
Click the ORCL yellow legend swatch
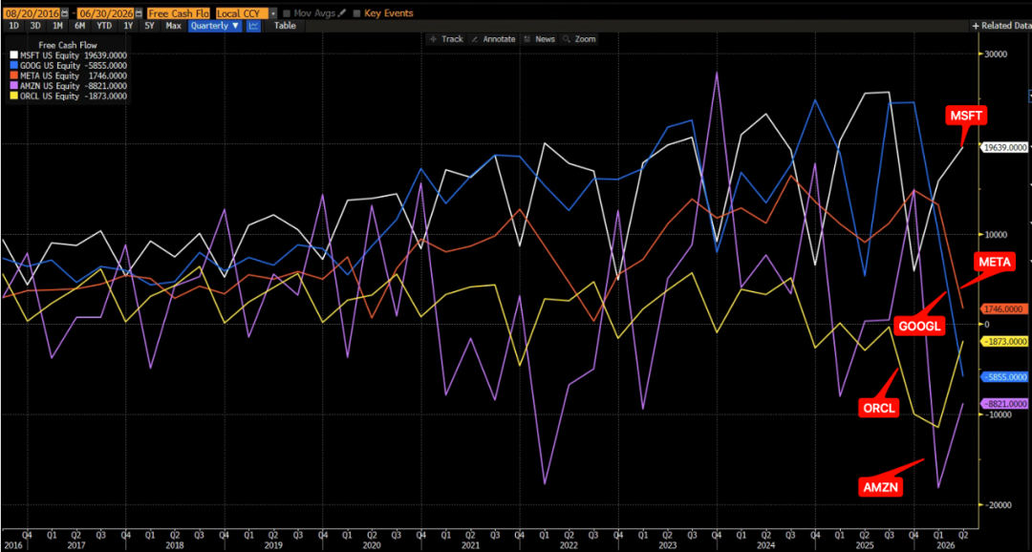11,96
